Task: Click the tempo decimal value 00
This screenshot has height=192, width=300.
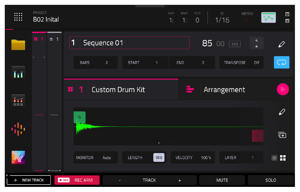Action: pyautogui.click(x=220, y=44)
